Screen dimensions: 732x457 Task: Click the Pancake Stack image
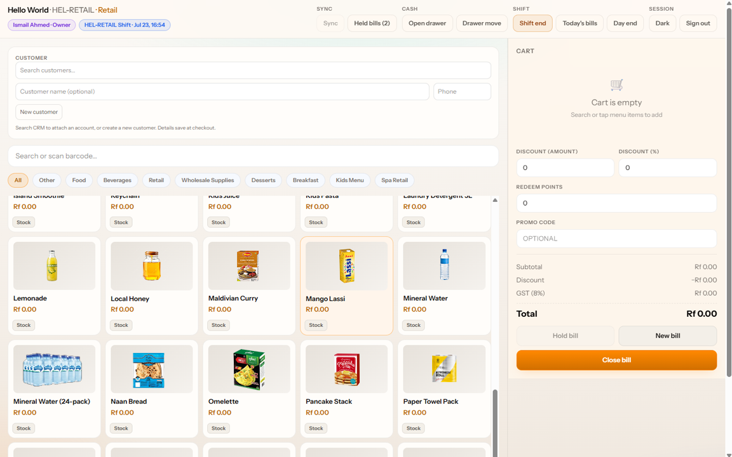pos(346,369)
